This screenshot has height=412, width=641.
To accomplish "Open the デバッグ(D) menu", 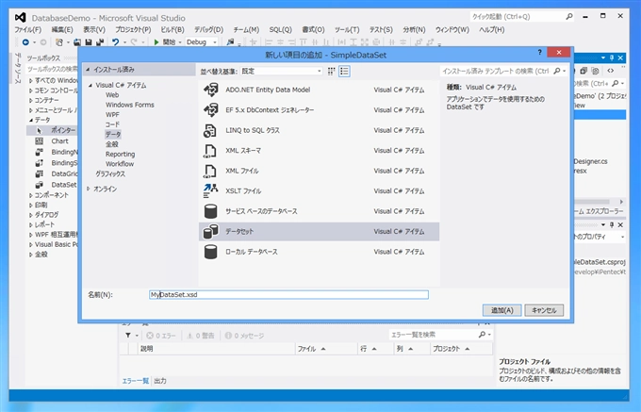I will pos(208,30).
